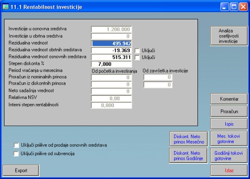
Task: Click the Investicije u obrtna sredstva field
Action: (x=111, y=36)
